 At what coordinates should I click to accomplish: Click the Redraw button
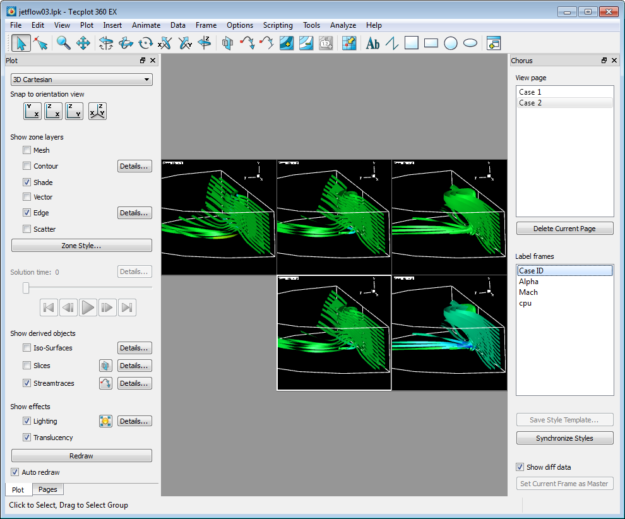pyautogui.click(x=81, y=456)
